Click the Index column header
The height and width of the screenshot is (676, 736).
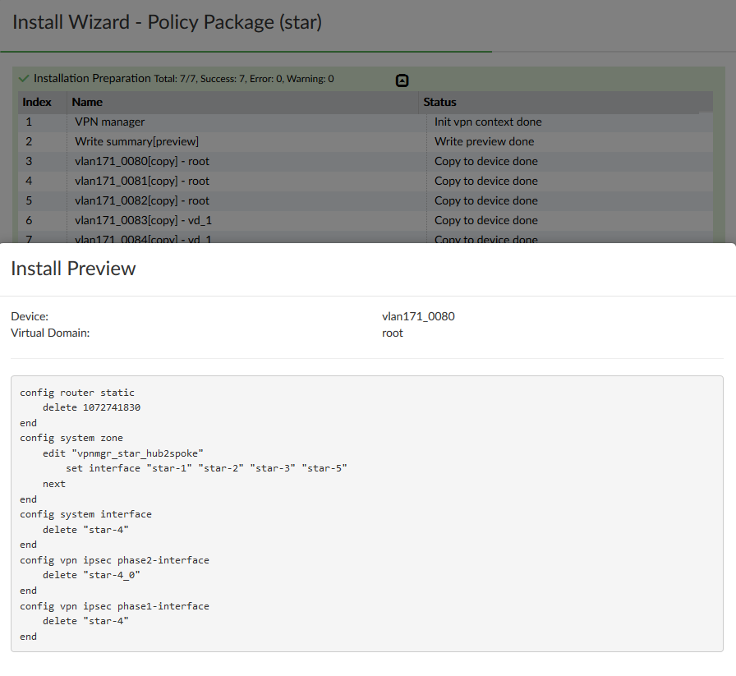click(37, 103)
